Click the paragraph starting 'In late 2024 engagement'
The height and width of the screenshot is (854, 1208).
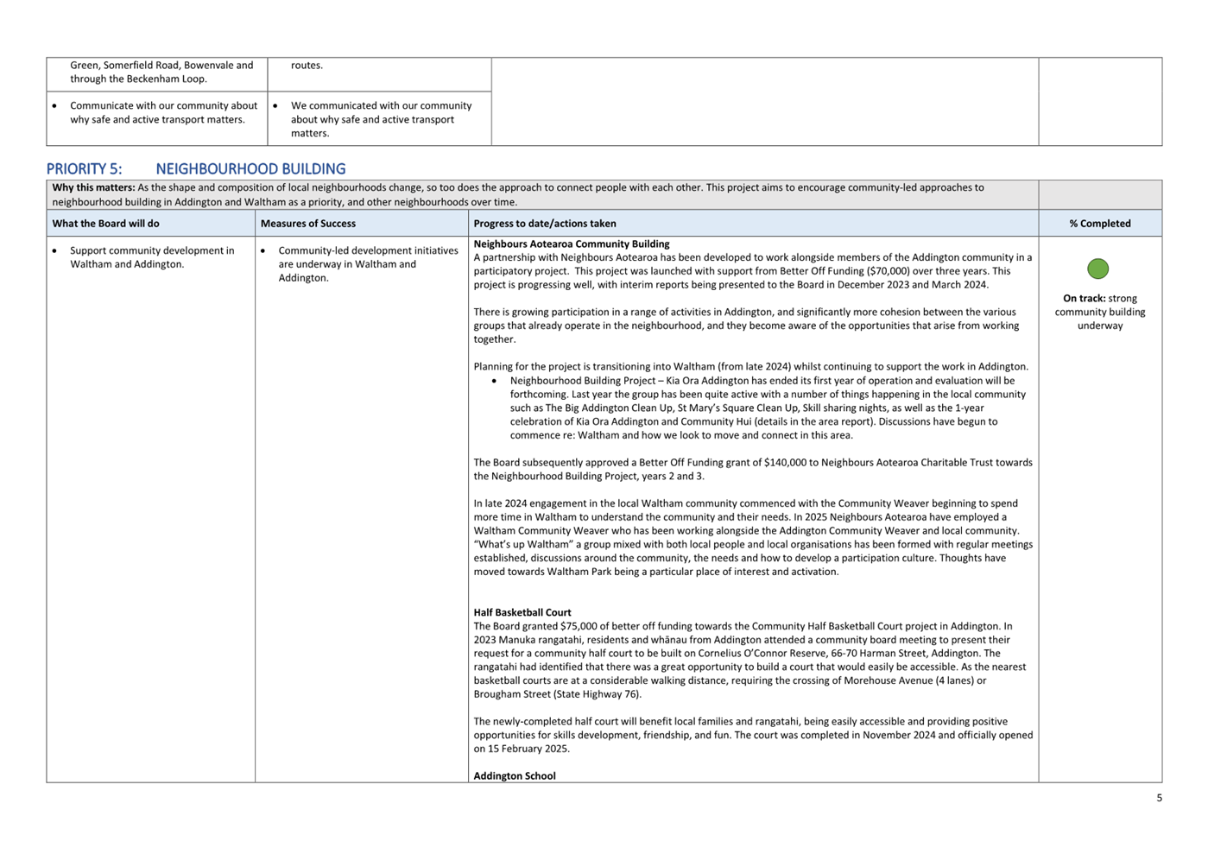pyautogui.click(x=752, y=537)
